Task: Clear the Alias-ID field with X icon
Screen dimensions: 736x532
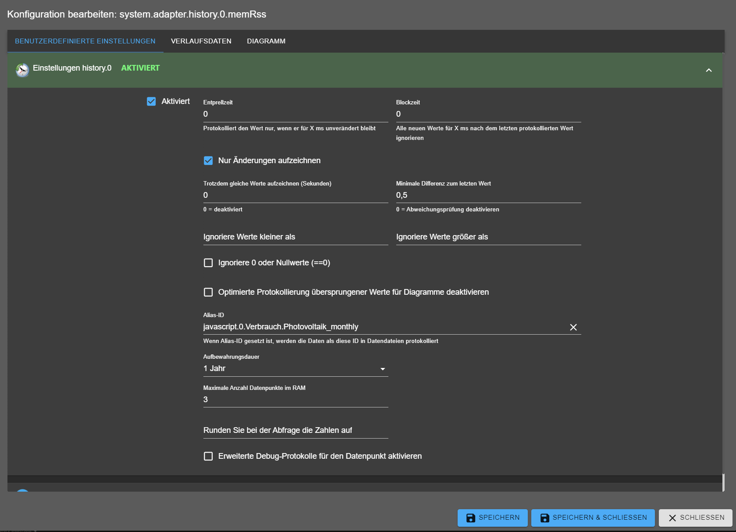Action: pyautogui.click(x=573, y=327)
